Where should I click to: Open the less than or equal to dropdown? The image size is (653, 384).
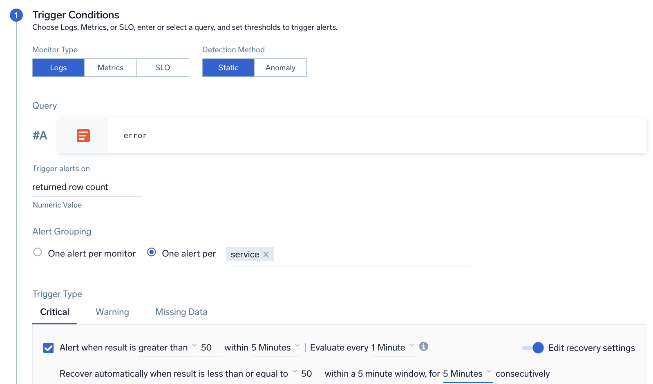tap(252, 374)
